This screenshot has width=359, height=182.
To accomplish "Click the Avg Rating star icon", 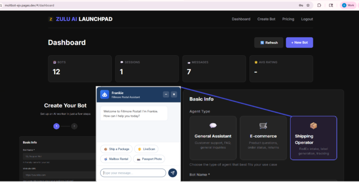I will coord(256,62).
